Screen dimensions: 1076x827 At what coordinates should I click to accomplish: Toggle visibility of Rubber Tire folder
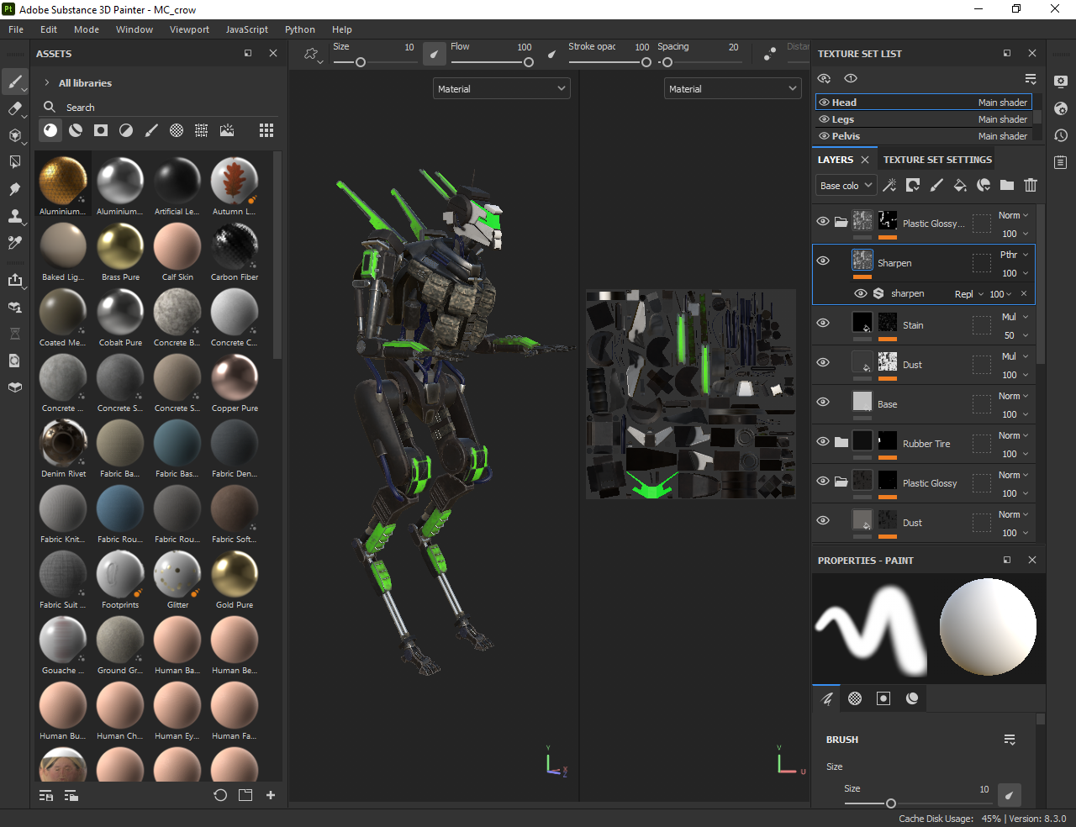click(x=823, y=442)
